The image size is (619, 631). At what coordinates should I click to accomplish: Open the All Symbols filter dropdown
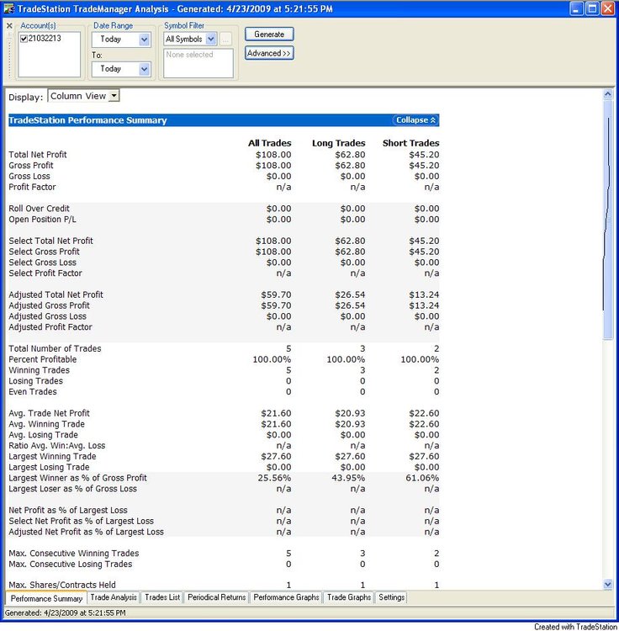coord(211,39)
